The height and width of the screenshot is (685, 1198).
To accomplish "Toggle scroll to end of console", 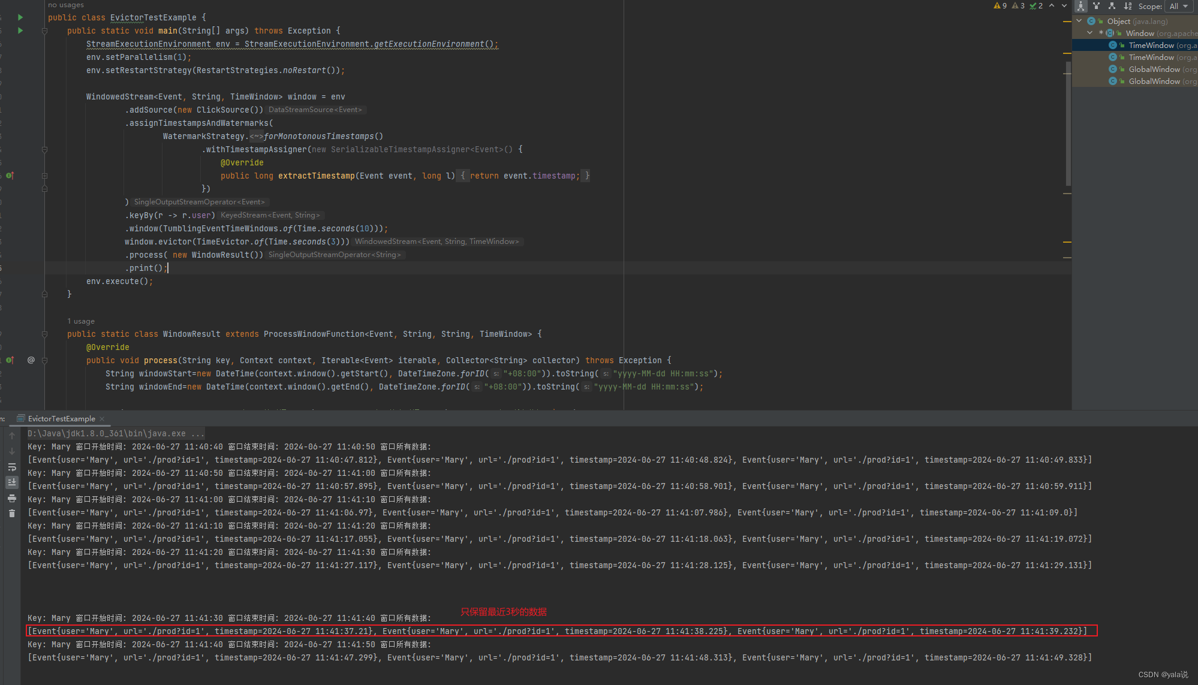I will pyautogui.click(x=12, y=482).
